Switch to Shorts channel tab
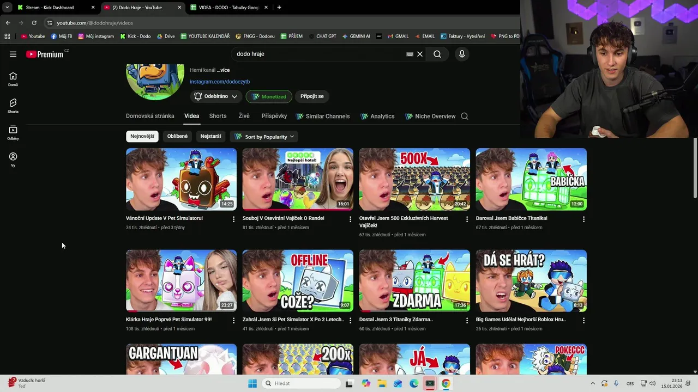The image size is (698, 392). coord(218,116)
